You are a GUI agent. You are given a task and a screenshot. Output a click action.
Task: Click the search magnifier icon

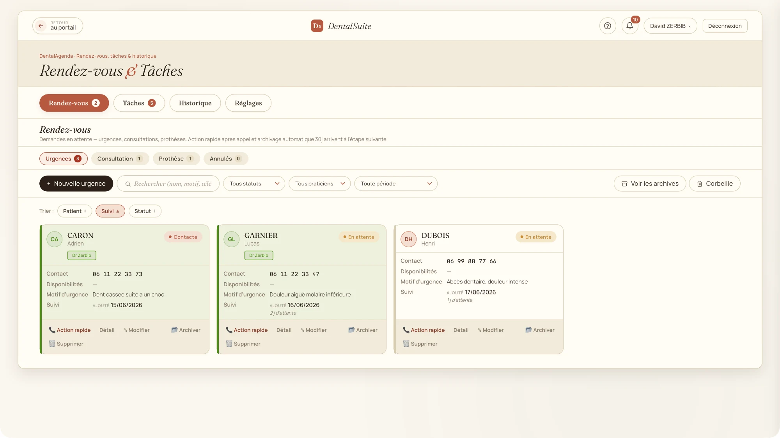[128, 184]
